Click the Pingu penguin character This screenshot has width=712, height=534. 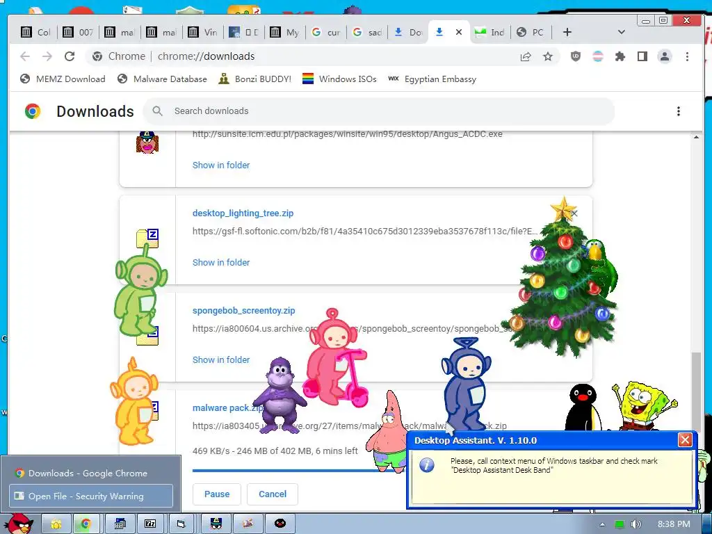point(583,407)
